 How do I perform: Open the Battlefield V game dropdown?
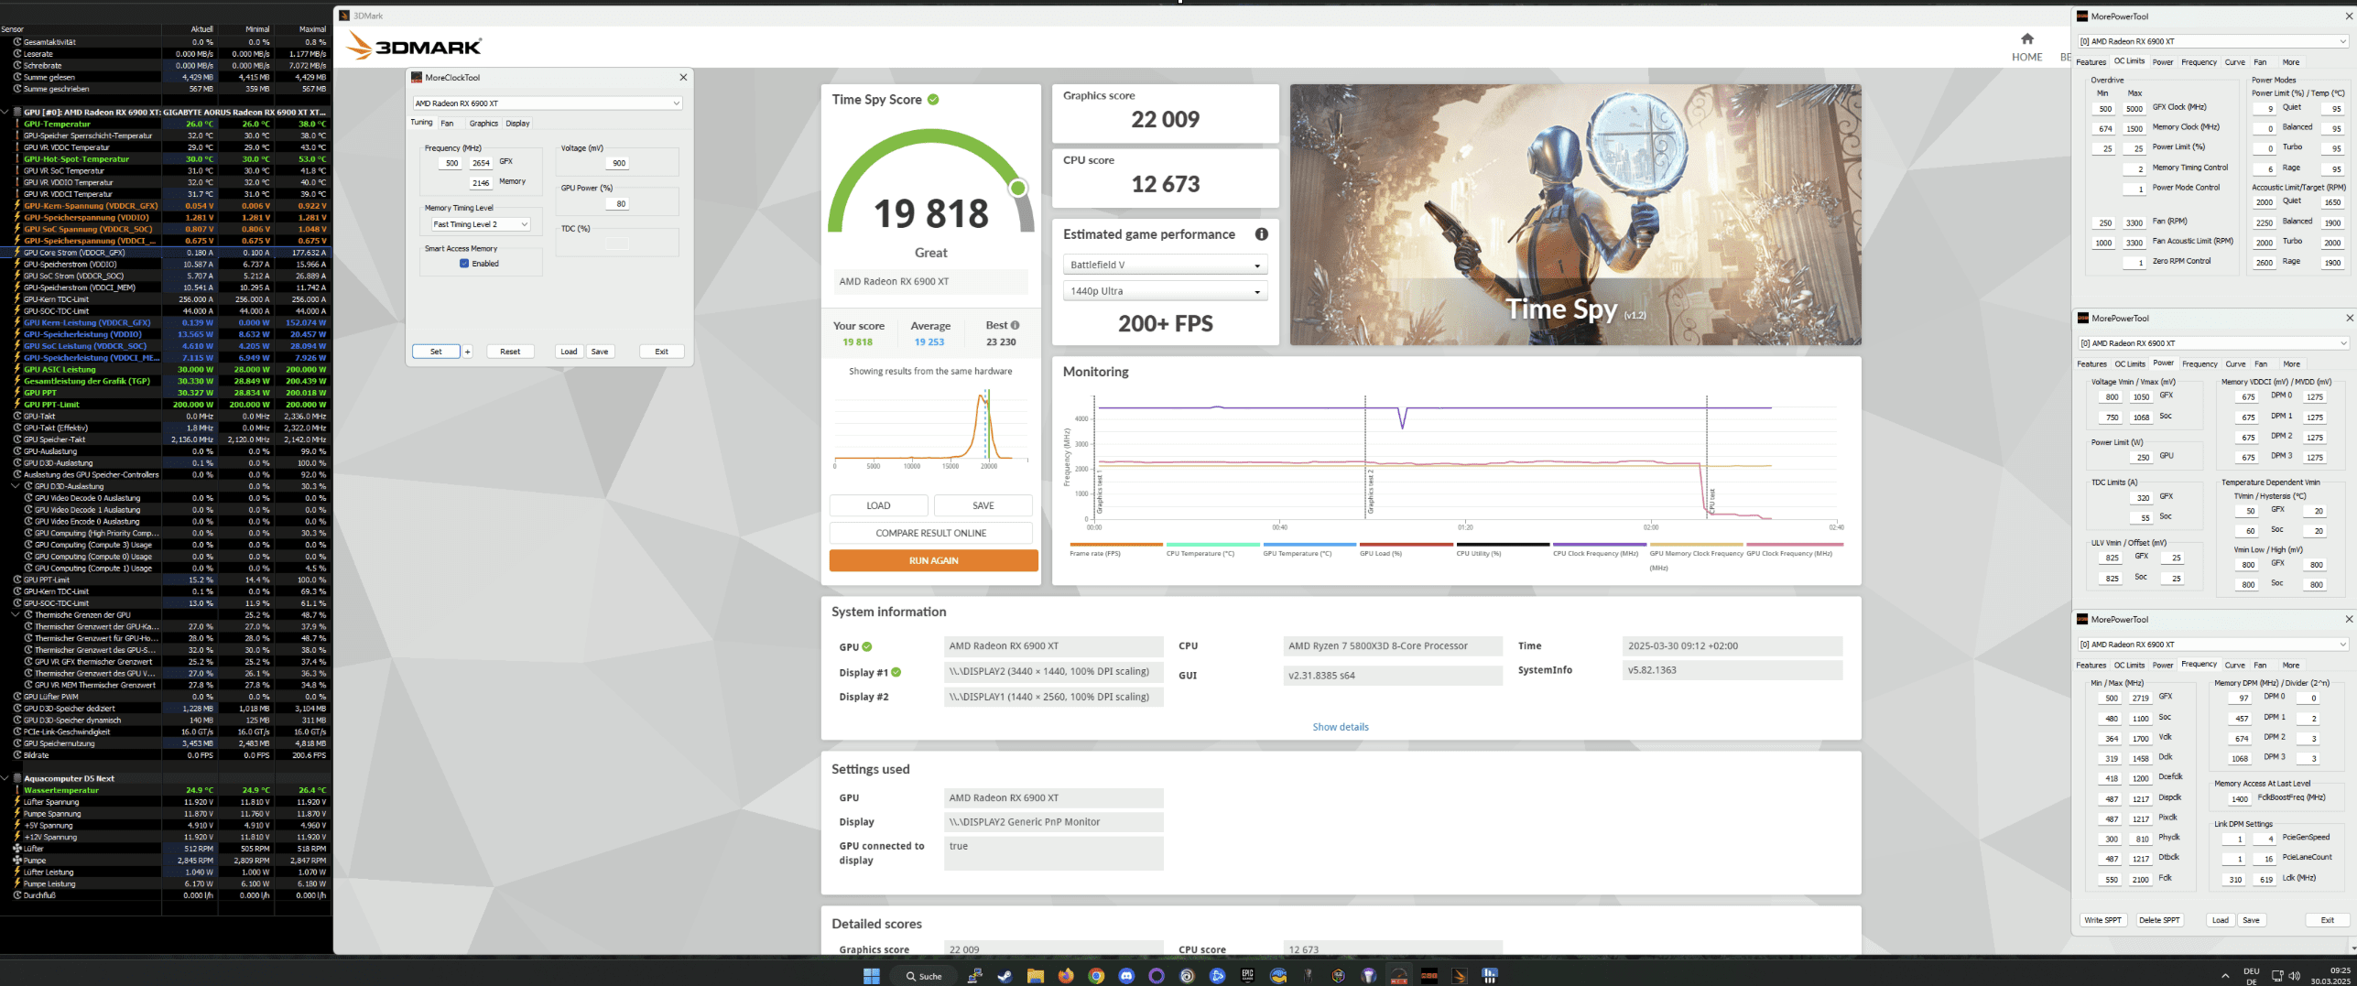click(1165, 265)
